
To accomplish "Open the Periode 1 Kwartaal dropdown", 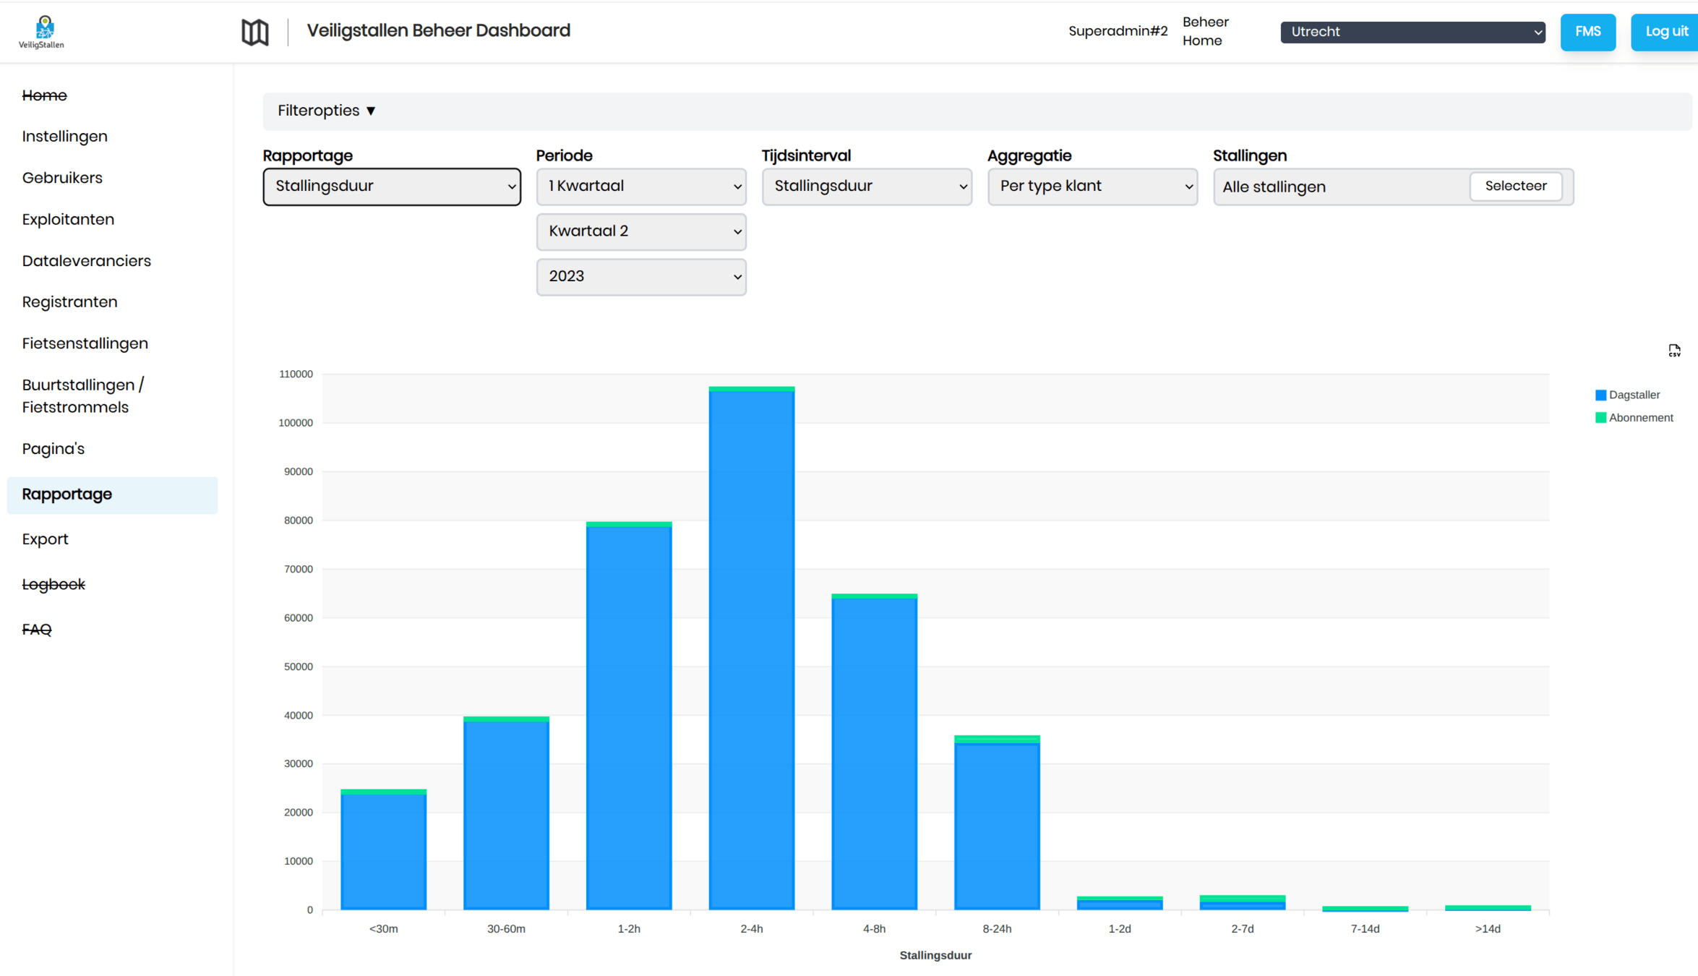I will [641, 187].
